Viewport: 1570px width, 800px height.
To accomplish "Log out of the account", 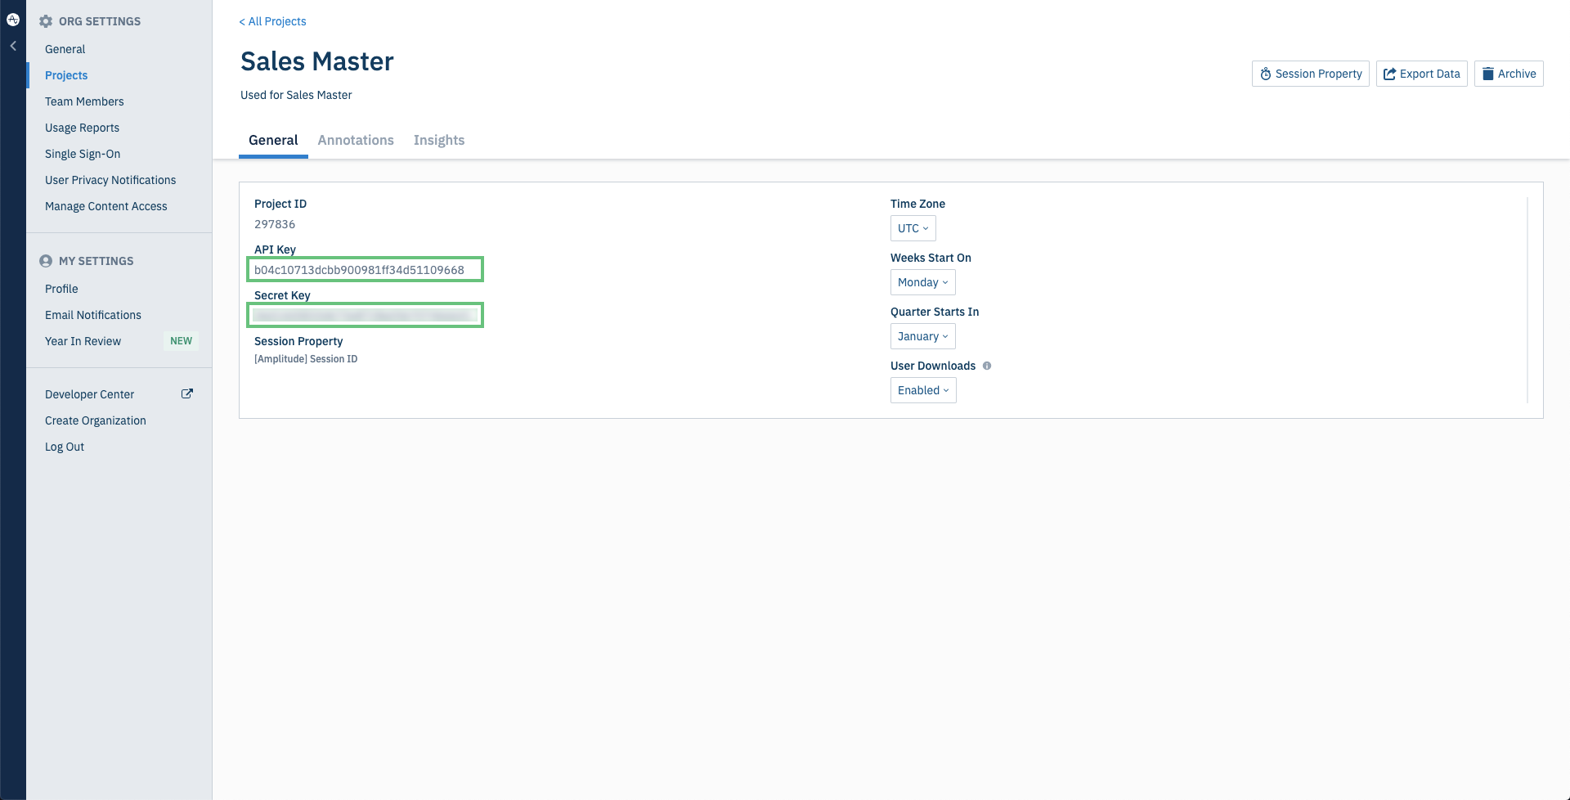I will (x=65, y=447).
